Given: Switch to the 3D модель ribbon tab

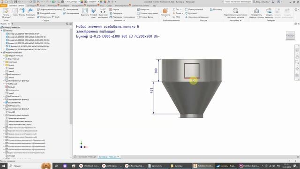Looking at the screenshot, I should (x=32, y=6).
